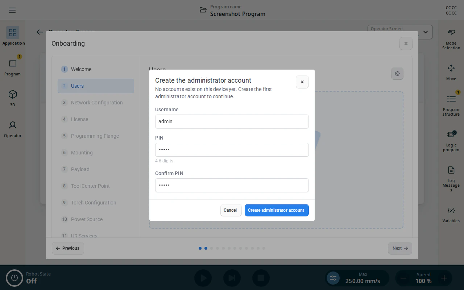The width and height of the screenshot is (464, 290).
Task: Click the stop playback button
Action: point(261,278)
